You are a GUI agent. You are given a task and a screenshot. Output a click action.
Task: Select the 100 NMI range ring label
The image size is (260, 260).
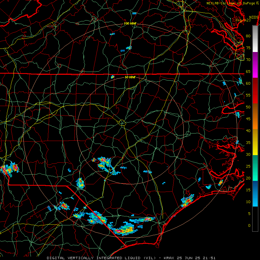(x=130, y=24)
